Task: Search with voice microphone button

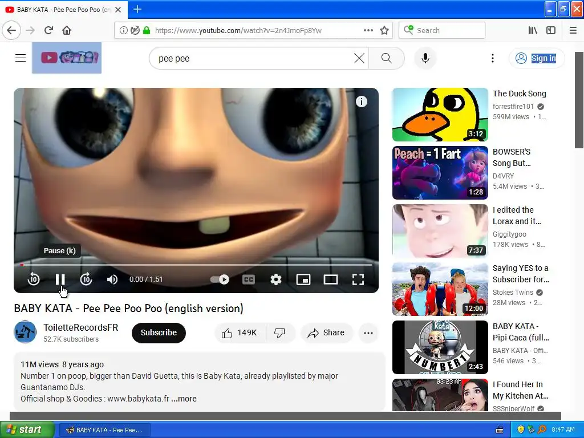Action: click(425, 58)
